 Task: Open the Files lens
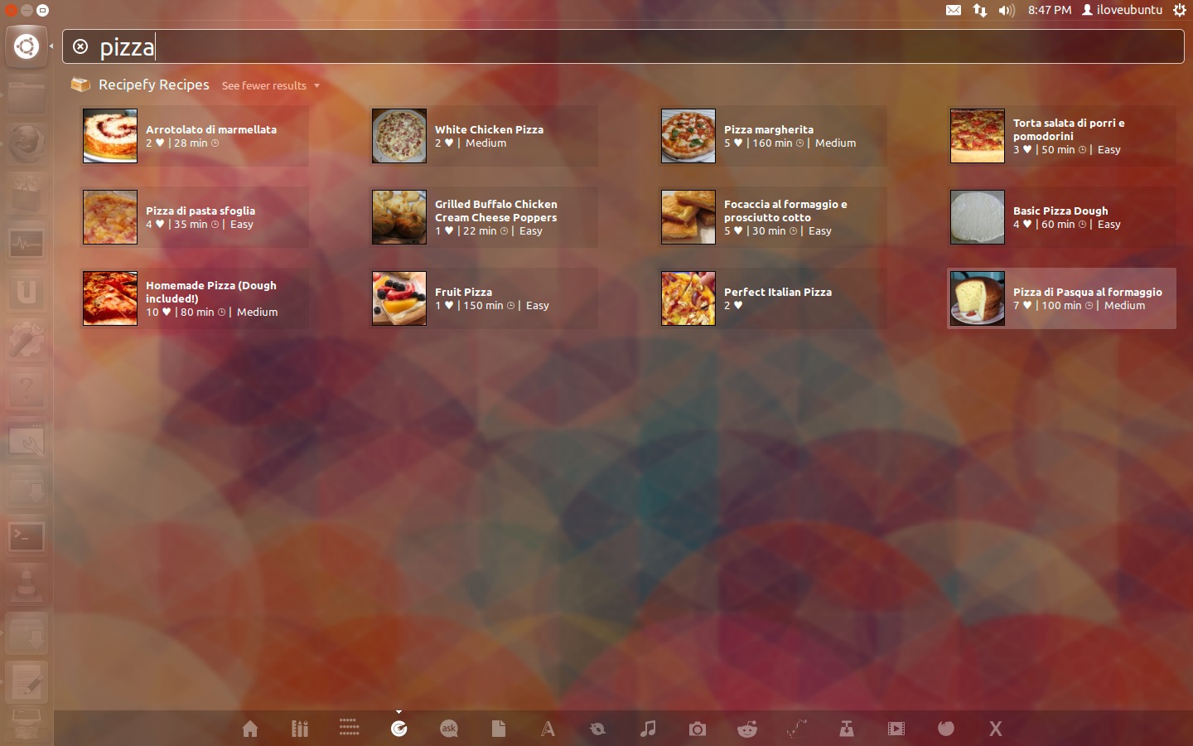tap(498, 729)
